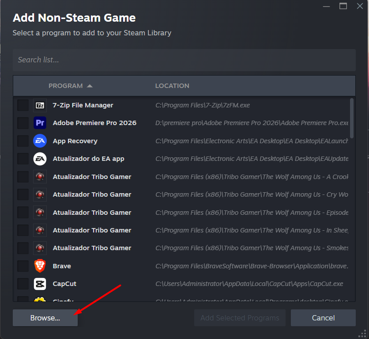This screenshot has height=339, width=369.
Task: Click the blue EA icon for App Recovery
Action: click(x=40, y=141)
